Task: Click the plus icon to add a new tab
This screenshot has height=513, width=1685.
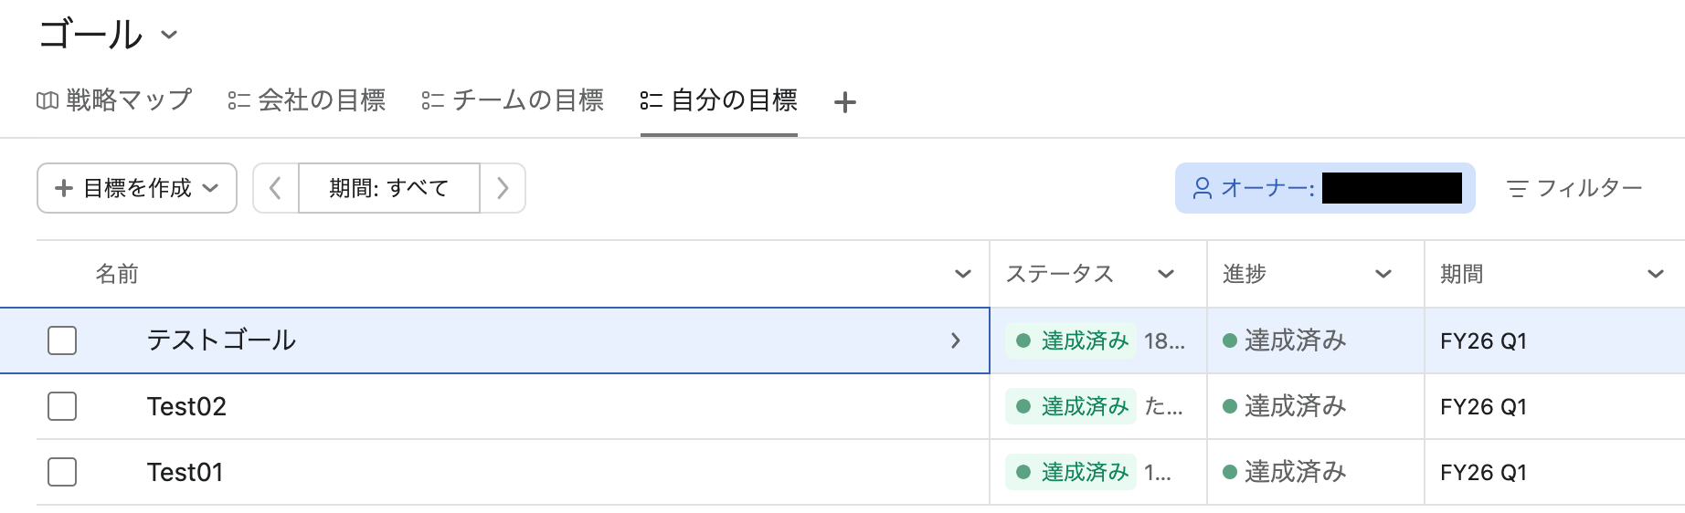Action: click(x=845, y=102)
